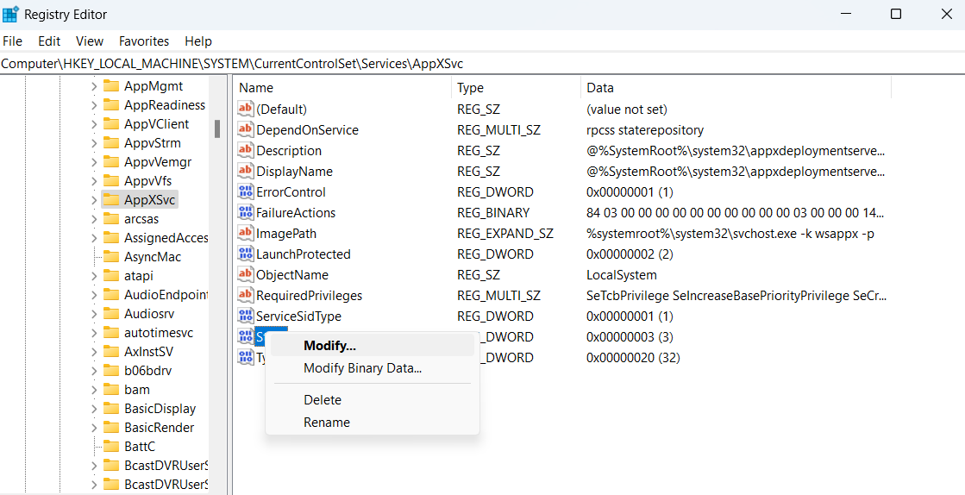Image resolution: width=965 pixels, height=495 pixels.
Task: Click the DWORD icon beside ErrorControl
Action: pos(246,192)
